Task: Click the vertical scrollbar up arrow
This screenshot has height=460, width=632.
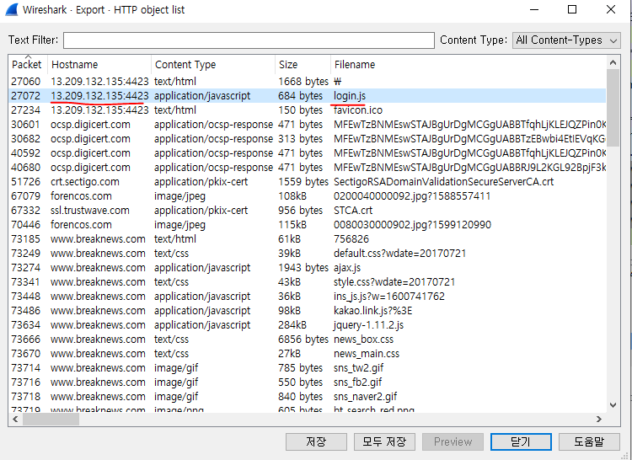Action: 613,62
